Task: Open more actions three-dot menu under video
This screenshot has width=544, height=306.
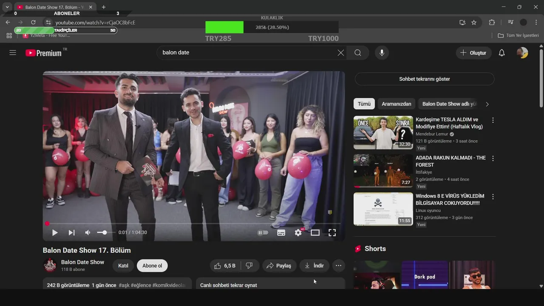Action: pyautogui.click(x=338, y=266)
